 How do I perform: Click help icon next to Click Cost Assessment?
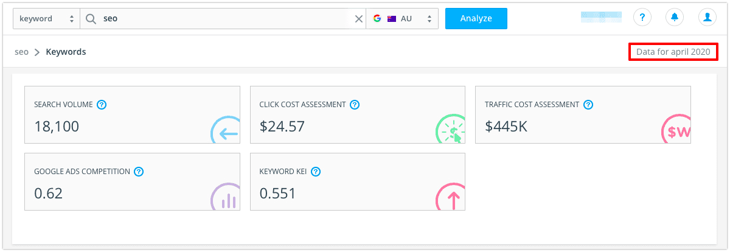(x=355, y=105)
